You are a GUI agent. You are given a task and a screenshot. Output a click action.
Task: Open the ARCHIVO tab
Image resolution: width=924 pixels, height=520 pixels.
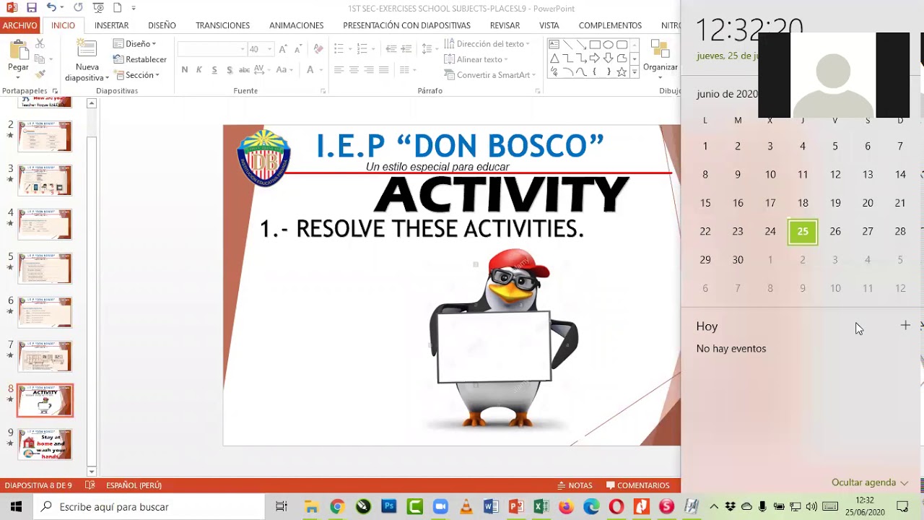[x=19, y=25]
